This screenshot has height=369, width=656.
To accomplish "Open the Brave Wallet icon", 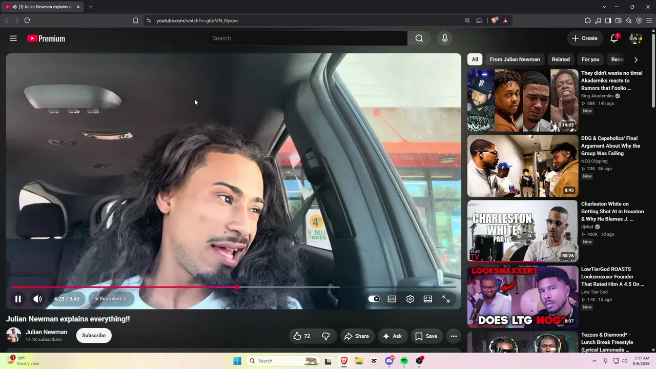I will click(618, 20).
